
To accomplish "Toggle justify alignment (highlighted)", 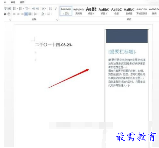I will pyautogui.click(x=26, y=14).
